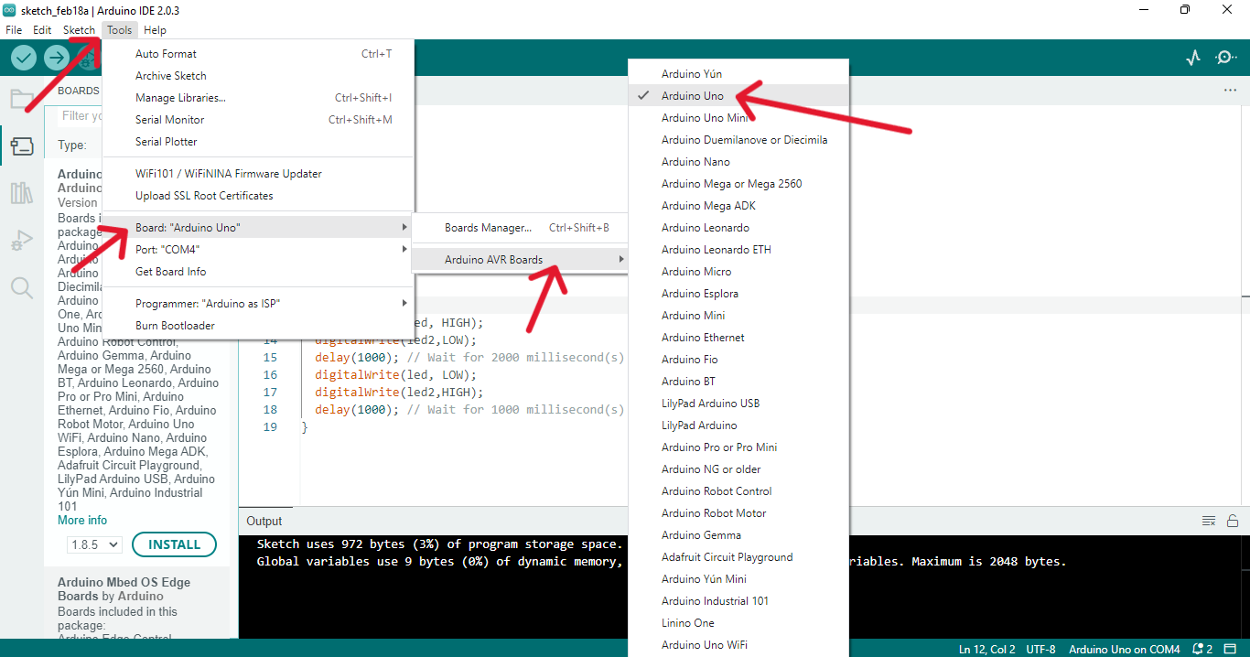Select Arduino Duemilanove or Diecimila board
The width and height of the screenshot is (1250, 657).
(x=738, y=140)
